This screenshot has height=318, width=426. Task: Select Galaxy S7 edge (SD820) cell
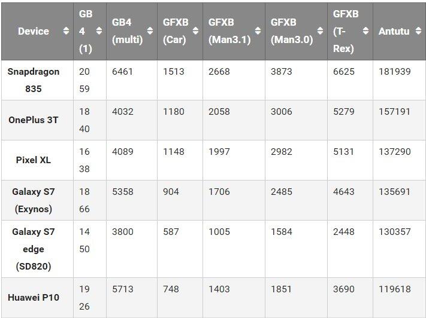click(34, 249)
